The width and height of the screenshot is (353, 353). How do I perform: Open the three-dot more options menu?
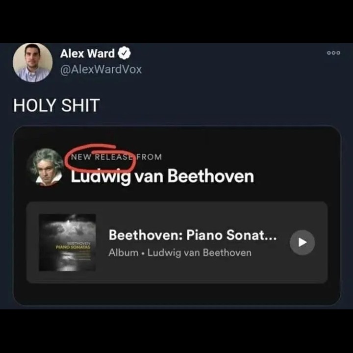coord(333,53)
